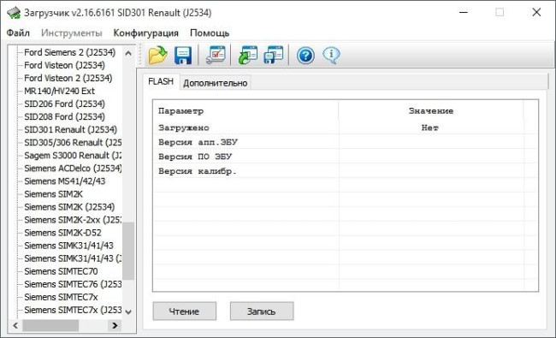Click the Версия ПО ЭБУ row
The image size is (556, 338).
346,157
